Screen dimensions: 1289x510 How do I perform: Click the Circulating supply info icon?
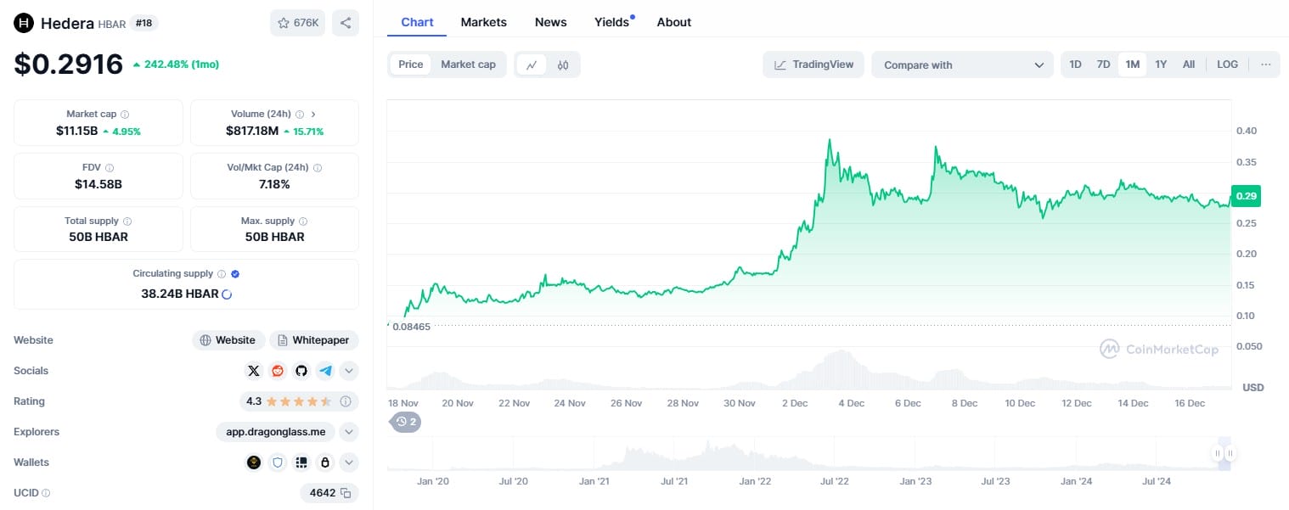[222, 274]
